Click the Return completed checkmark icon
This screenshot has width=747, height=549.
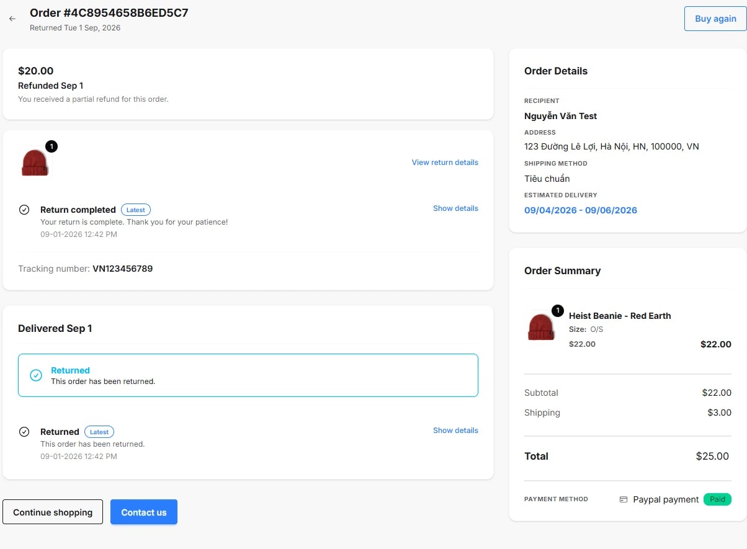[x=24, y=210]
